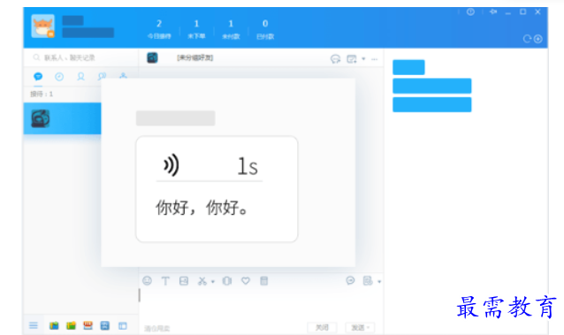Image resolution: width=564 pixels, height=335 pixels.
Task: Click the scissors screenshot tool
Action: pos(202,281)
